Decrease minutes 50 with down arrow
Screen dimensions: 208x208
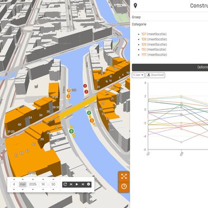coord(53,189)
